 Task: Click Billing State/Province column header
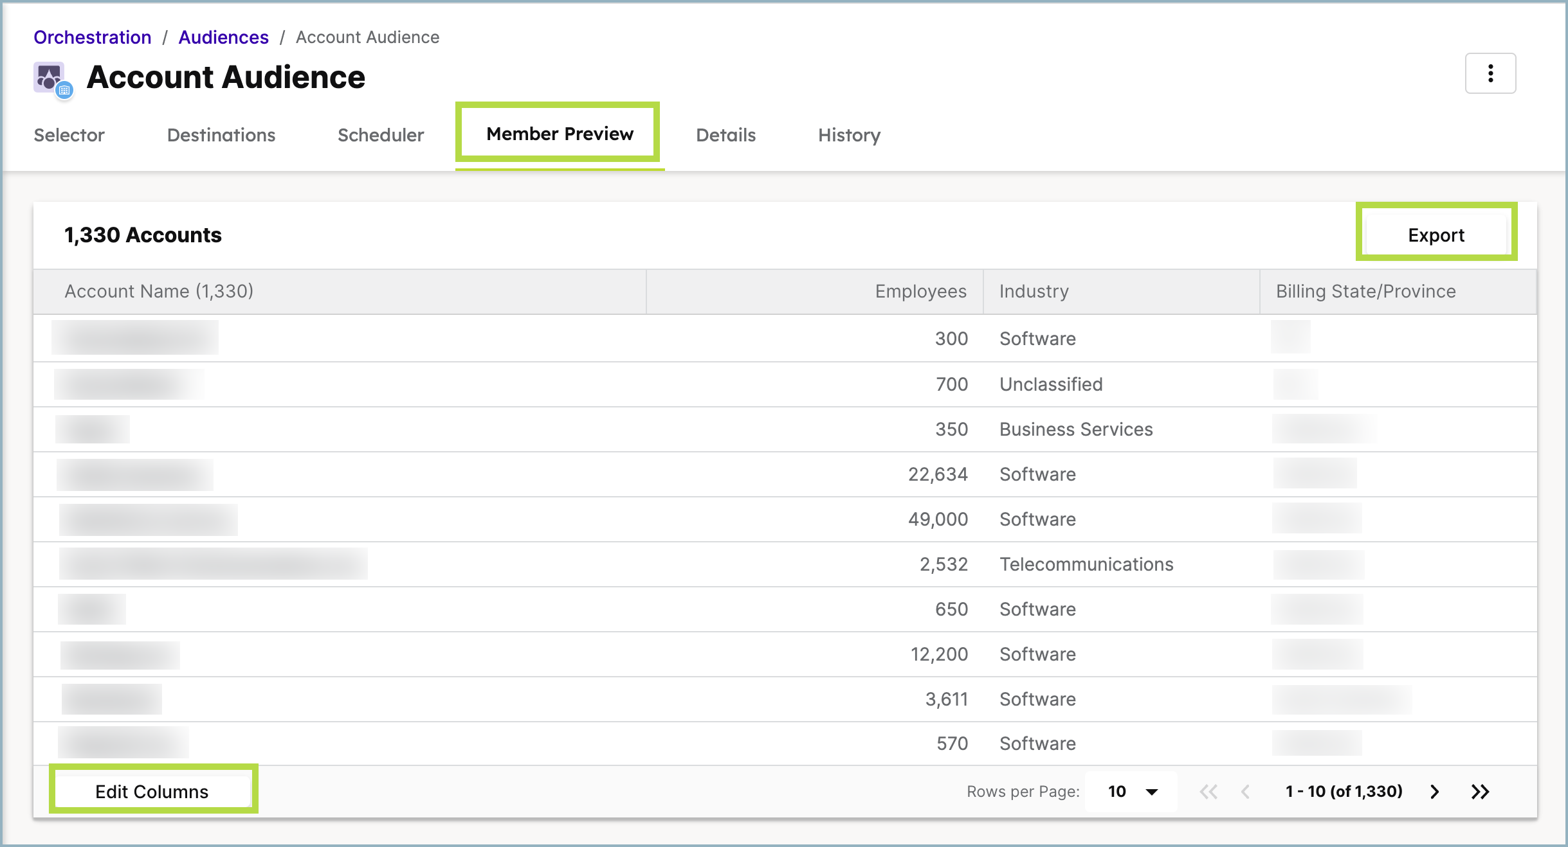tap(1398, 291)
